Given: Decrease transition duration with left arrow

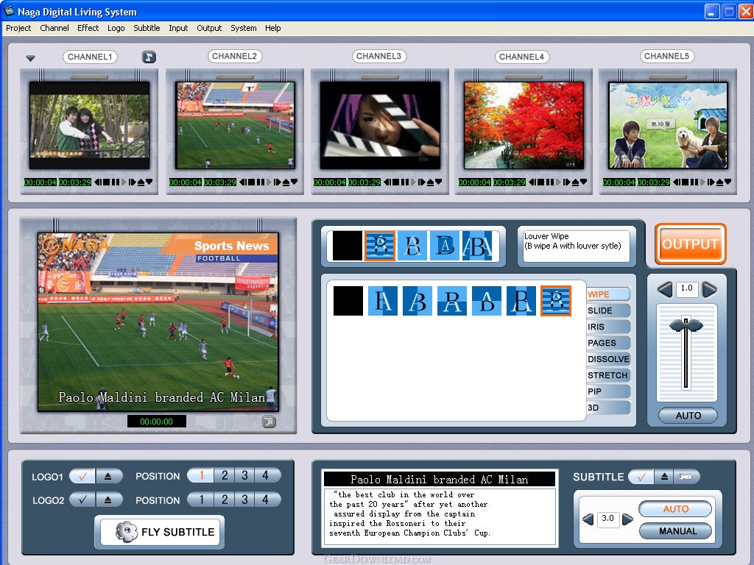Looking at the screenshot, I should coord(665,289).
